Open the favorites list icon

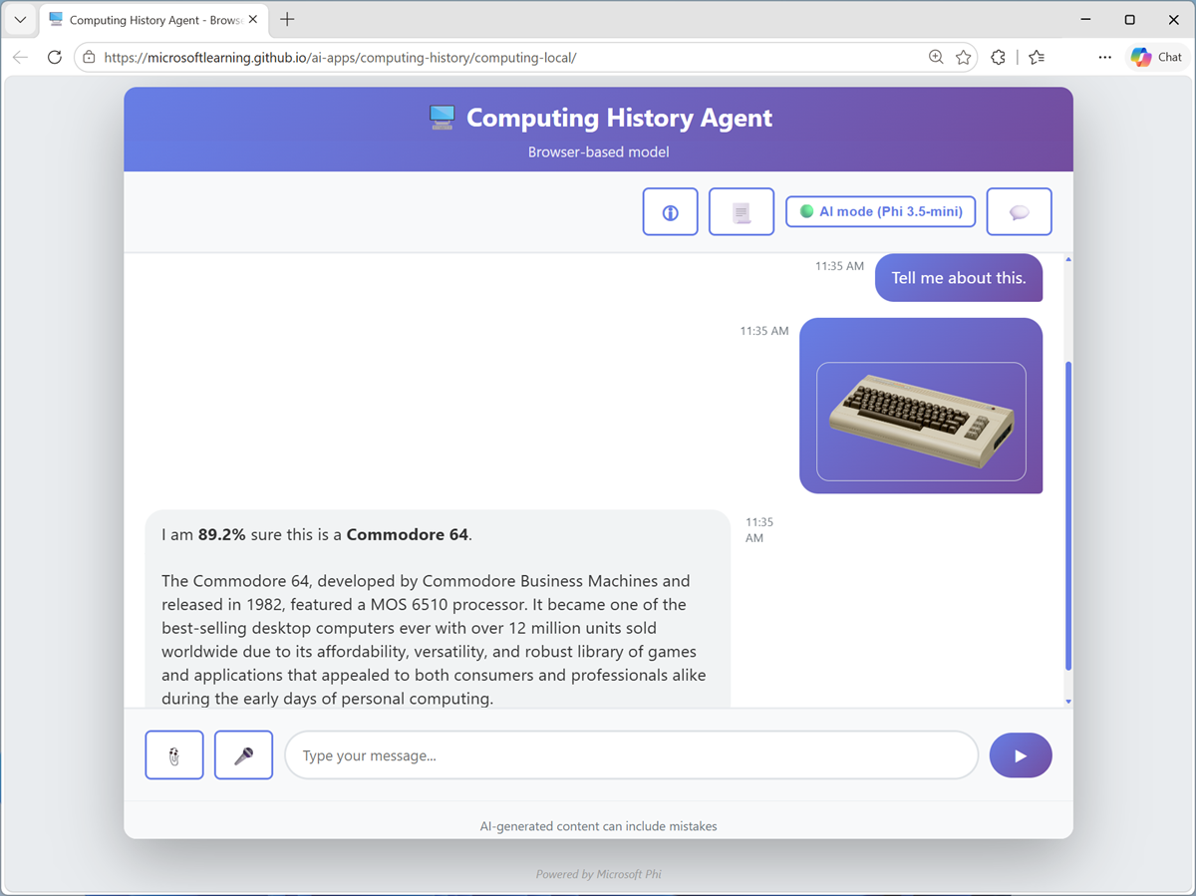click(1037, 58)
